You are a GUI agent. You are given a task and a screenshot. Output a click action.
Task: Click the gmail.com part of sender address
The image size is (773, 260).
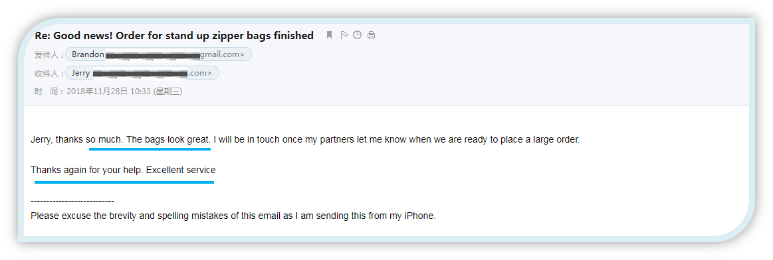pyautogui.click(x=223, y=54)
